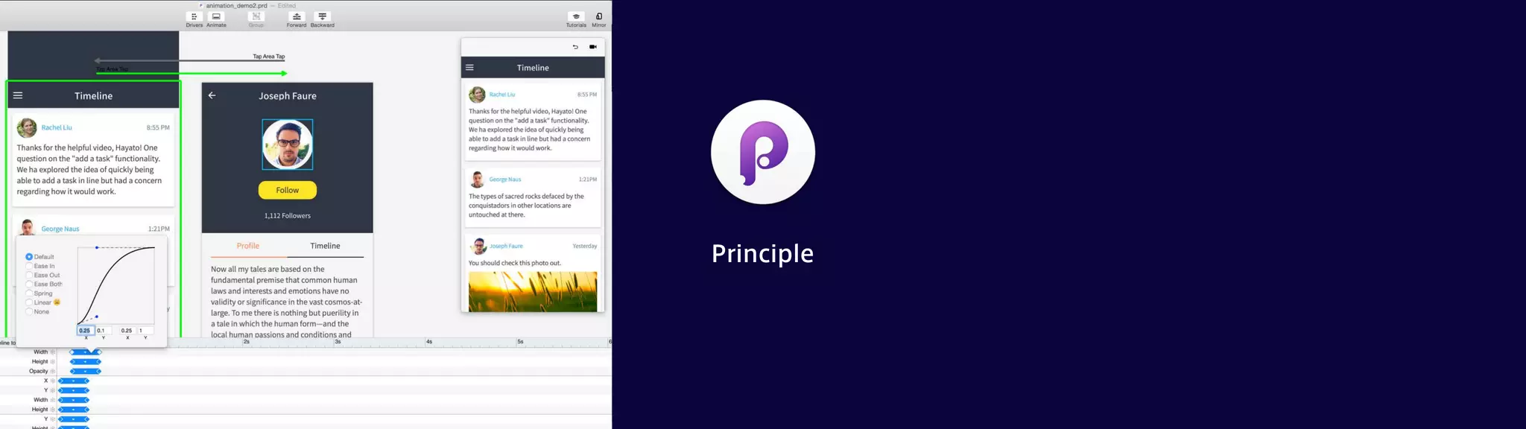Viewport: 1526px width, 429px height.
Task: Click the 0.1 Y curve field
Action: click(104, 331)
